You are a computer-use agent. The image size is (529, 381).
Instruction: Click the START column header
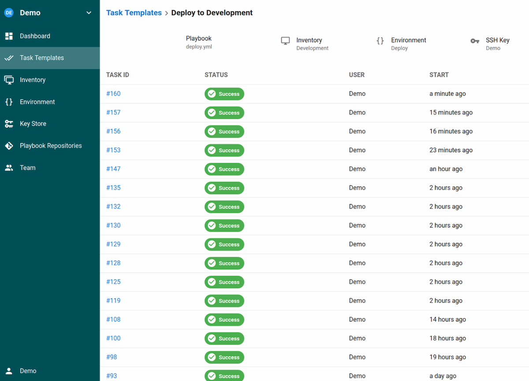coord(439,75)
